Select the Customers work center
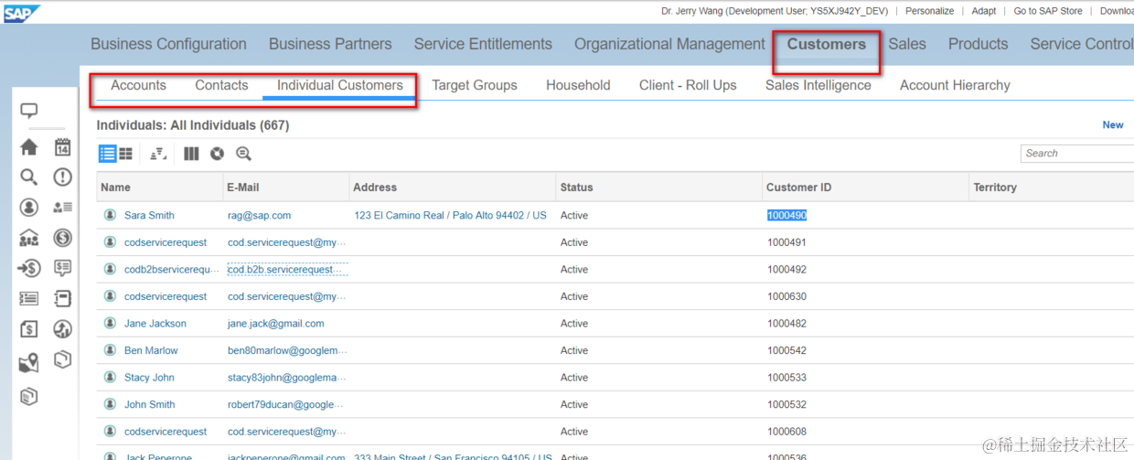The height and width of the screenshot is (460, 1134). click(827, 44)
